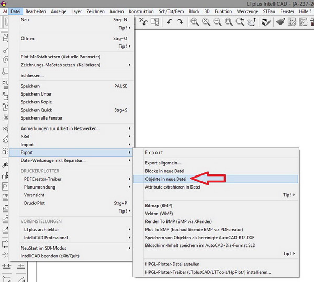Open the Konstruktion menu
The width and height of the screenshot is (314, 282).
tap(141, 11)
